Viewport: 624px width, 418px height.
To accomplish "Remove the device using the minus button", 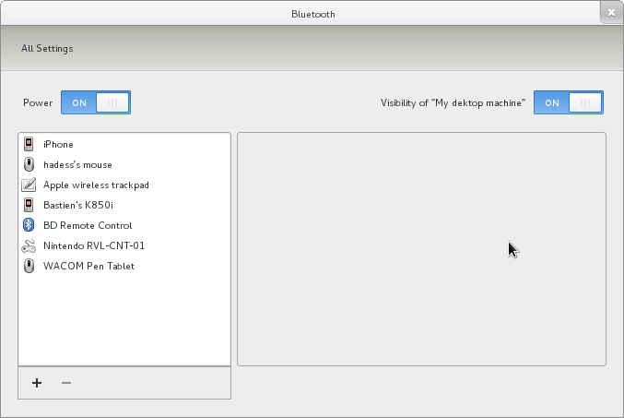I will pyautogui.click(x=65, y=383).
